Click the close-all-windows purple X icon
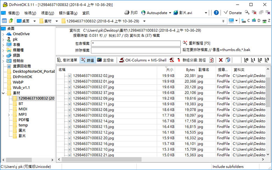272x170 pixels. (x=268, y=12)
